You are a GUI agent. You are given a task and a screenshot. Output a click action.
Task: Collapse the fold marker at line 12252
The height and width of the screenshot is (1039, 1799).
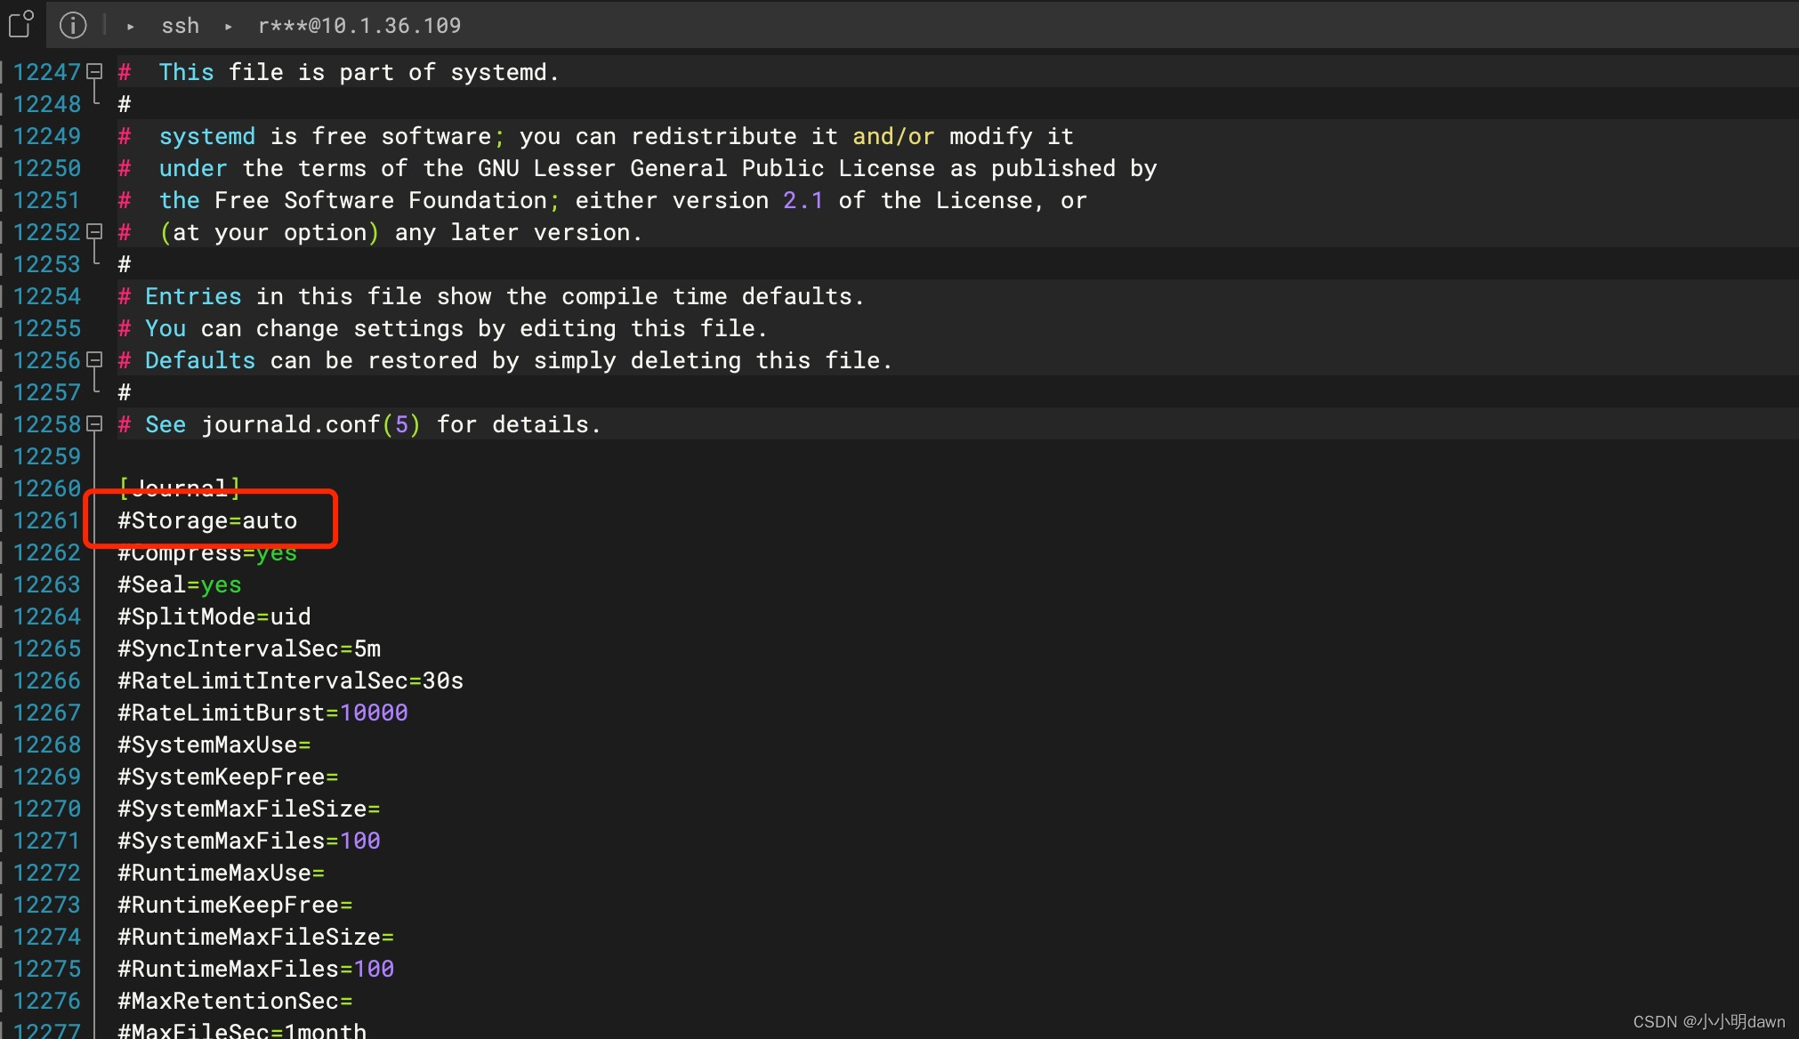pyautogui.click(x=94, y=231)
